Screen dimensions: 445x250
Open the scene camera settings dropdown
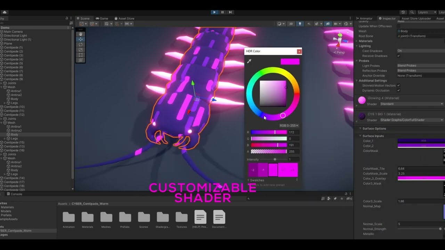pyautogui.click(x=337, y=24)
